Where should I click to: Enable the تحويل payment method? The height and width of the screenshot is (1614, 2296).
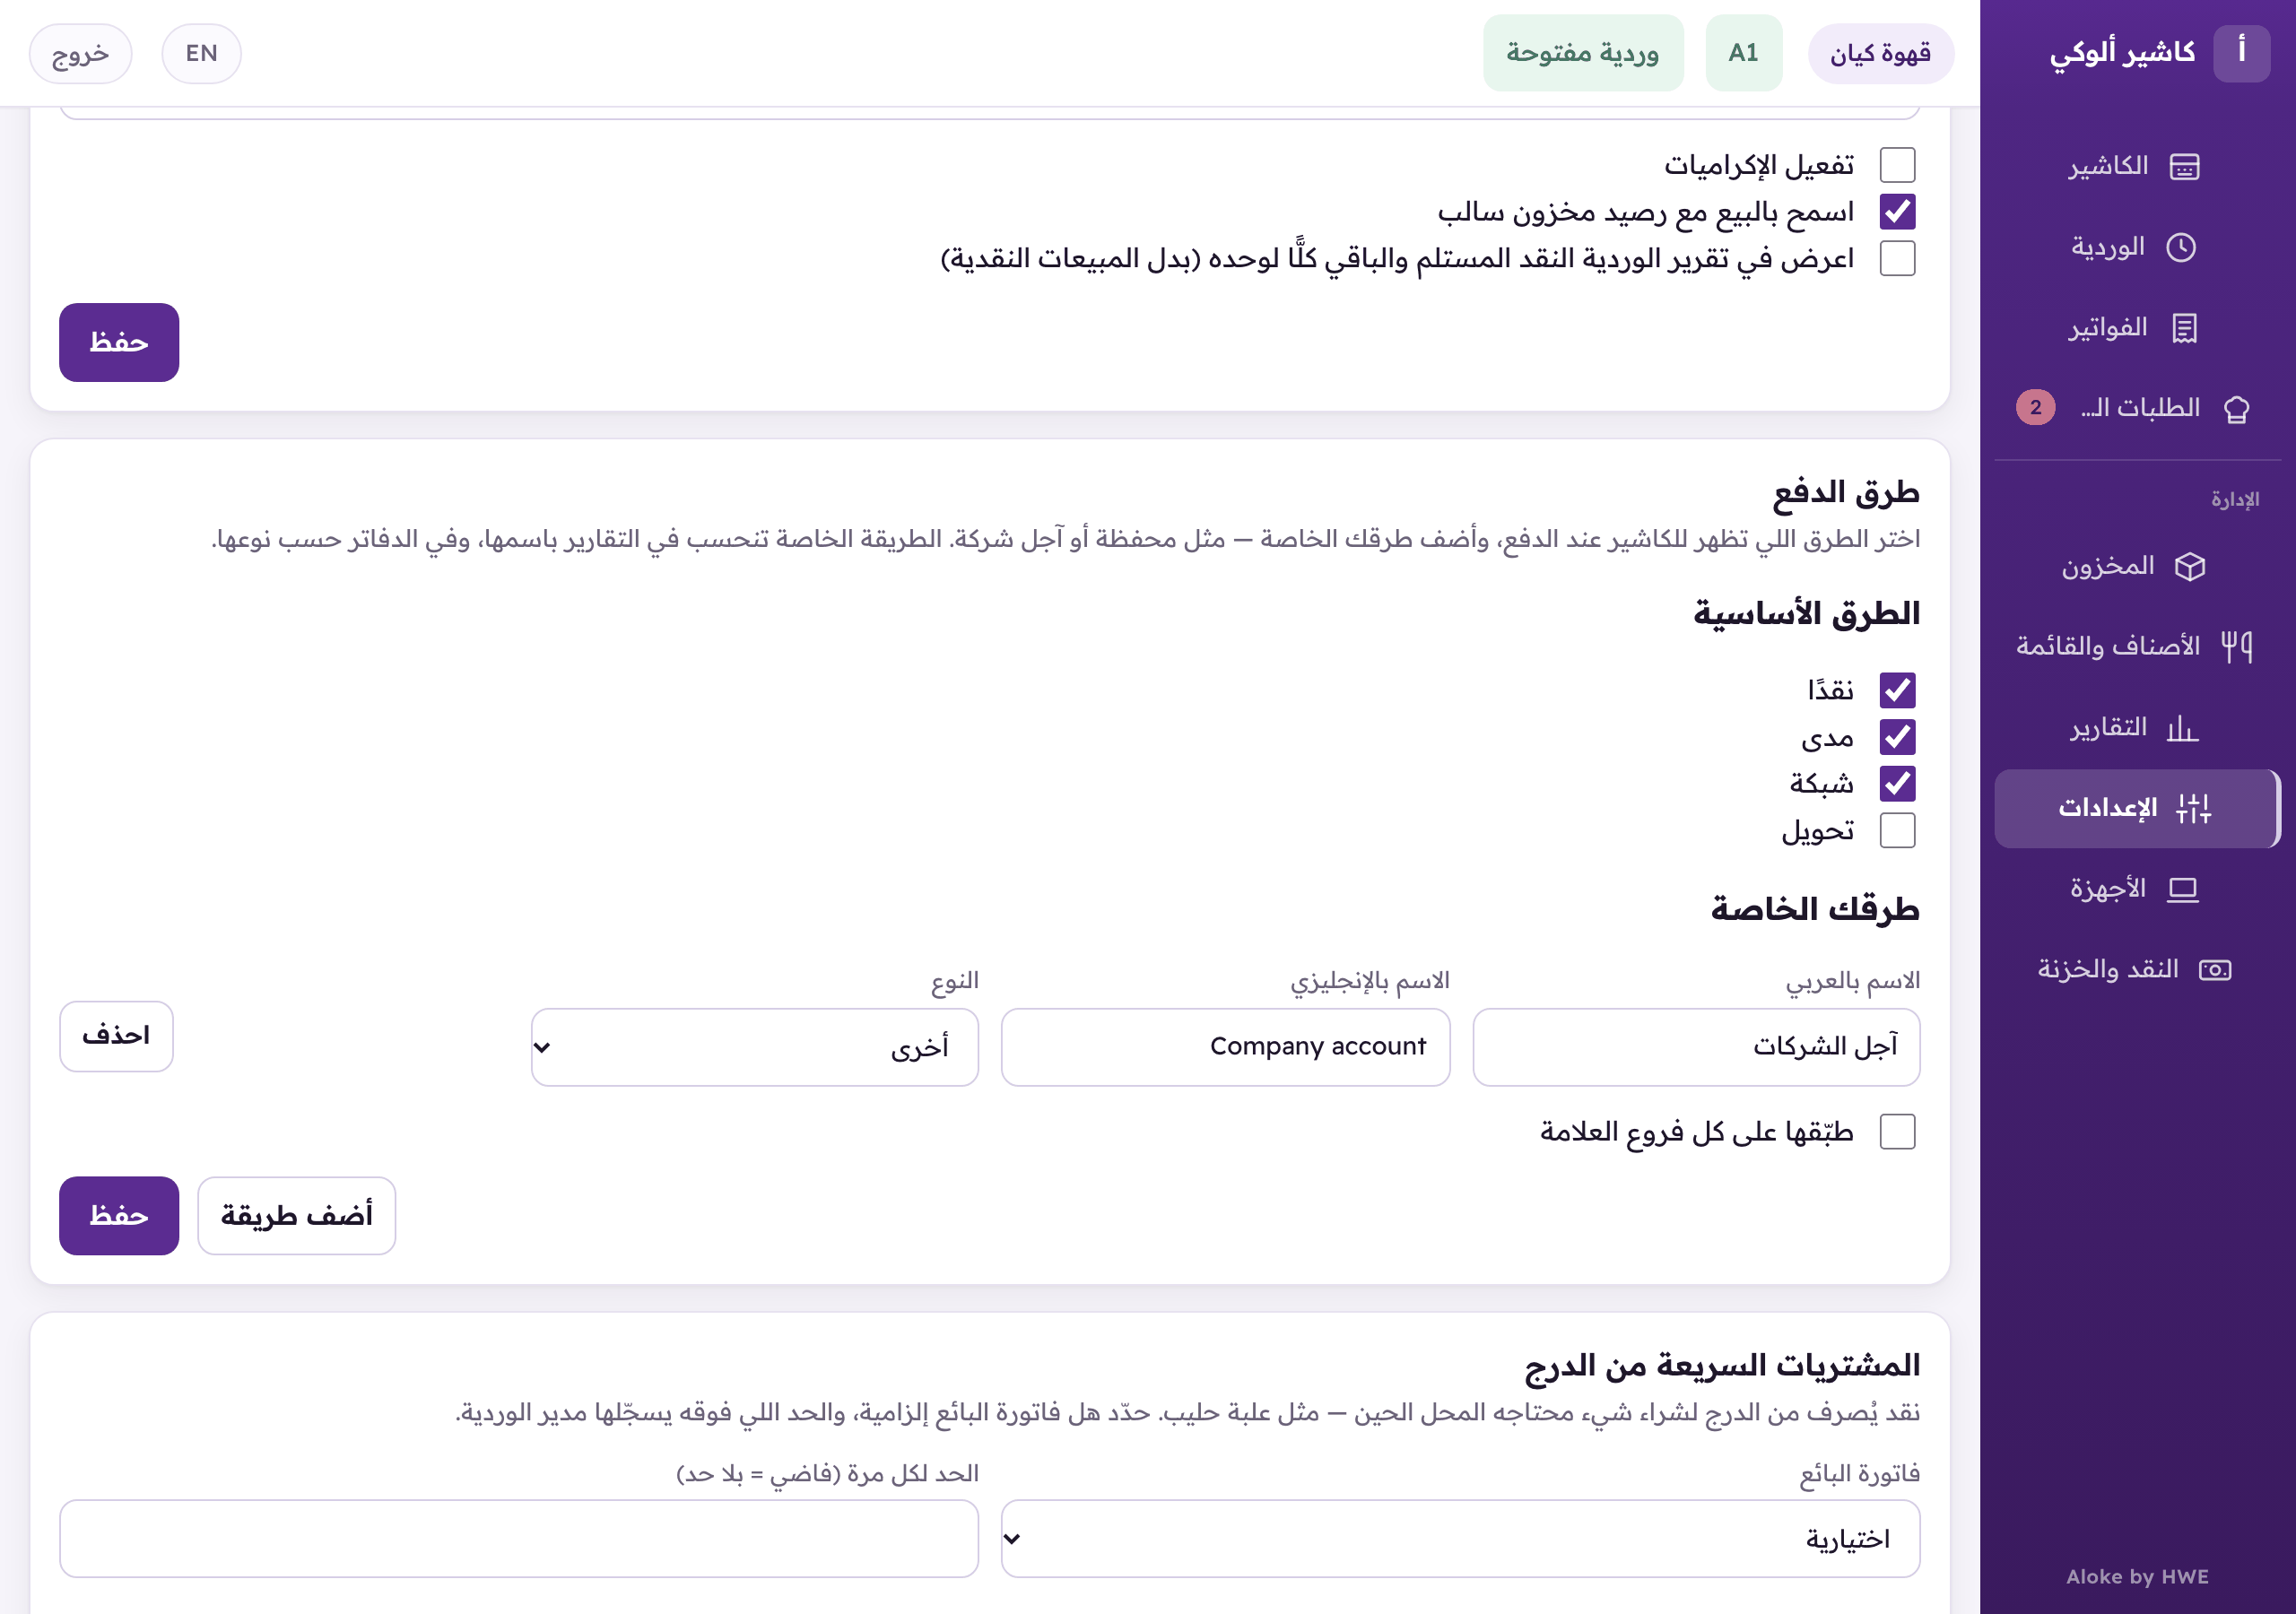[x=1897, y=831]
